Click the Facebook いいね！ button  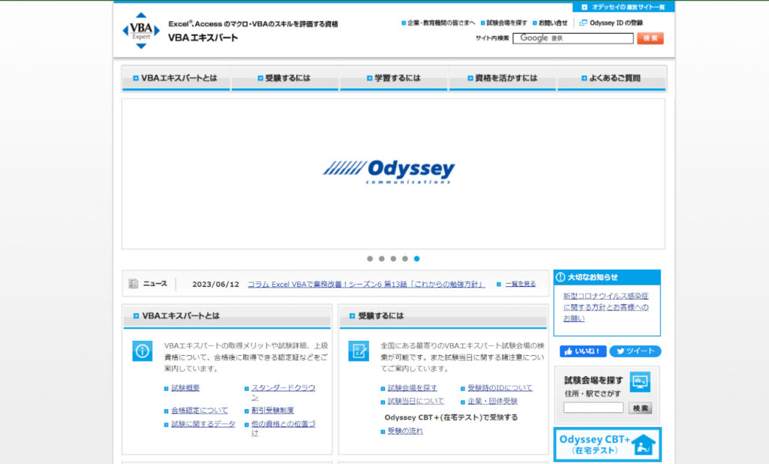583,351
